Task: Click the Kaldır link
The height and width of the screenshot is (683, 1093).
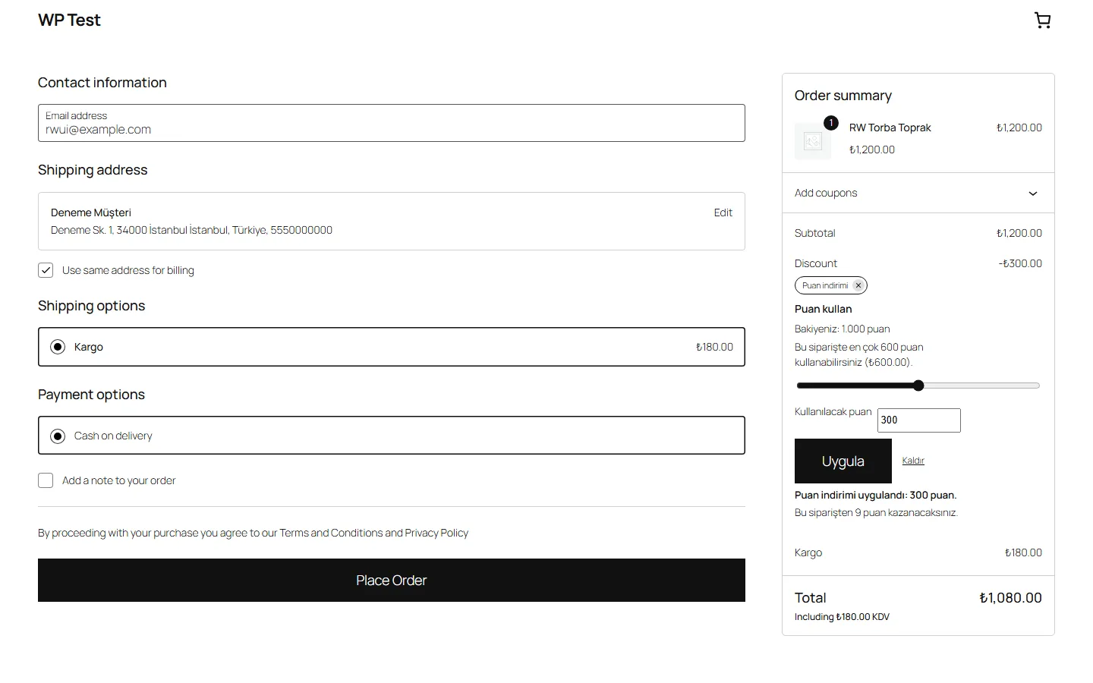Action: [913, 461]
